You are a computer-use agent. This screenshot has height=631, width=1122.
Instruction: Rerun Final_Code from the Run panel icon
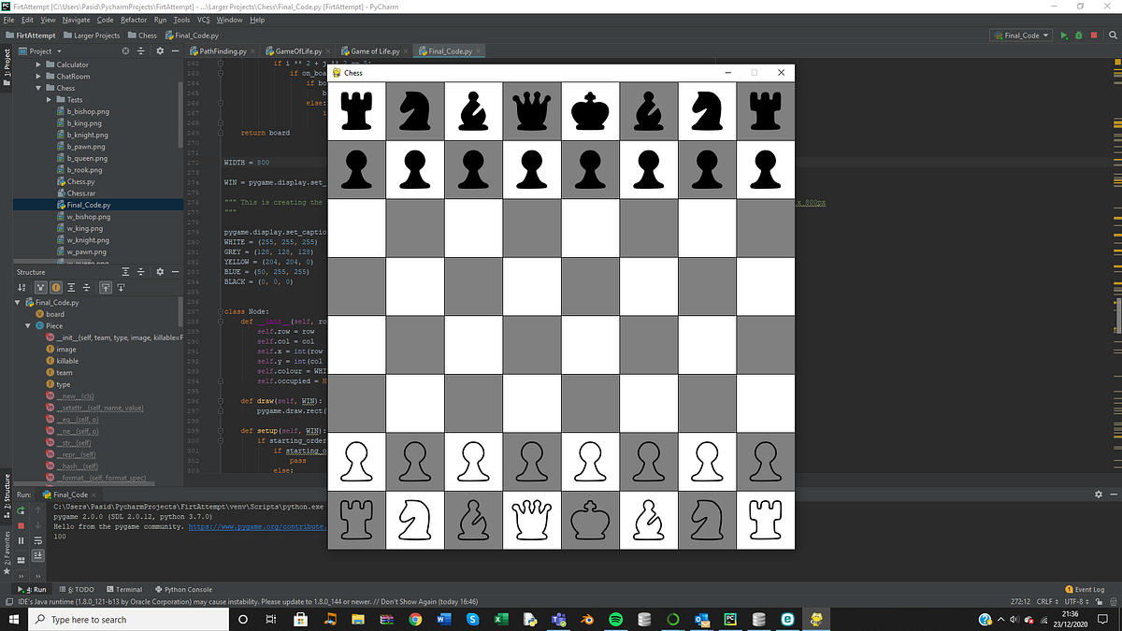(22, 511)
